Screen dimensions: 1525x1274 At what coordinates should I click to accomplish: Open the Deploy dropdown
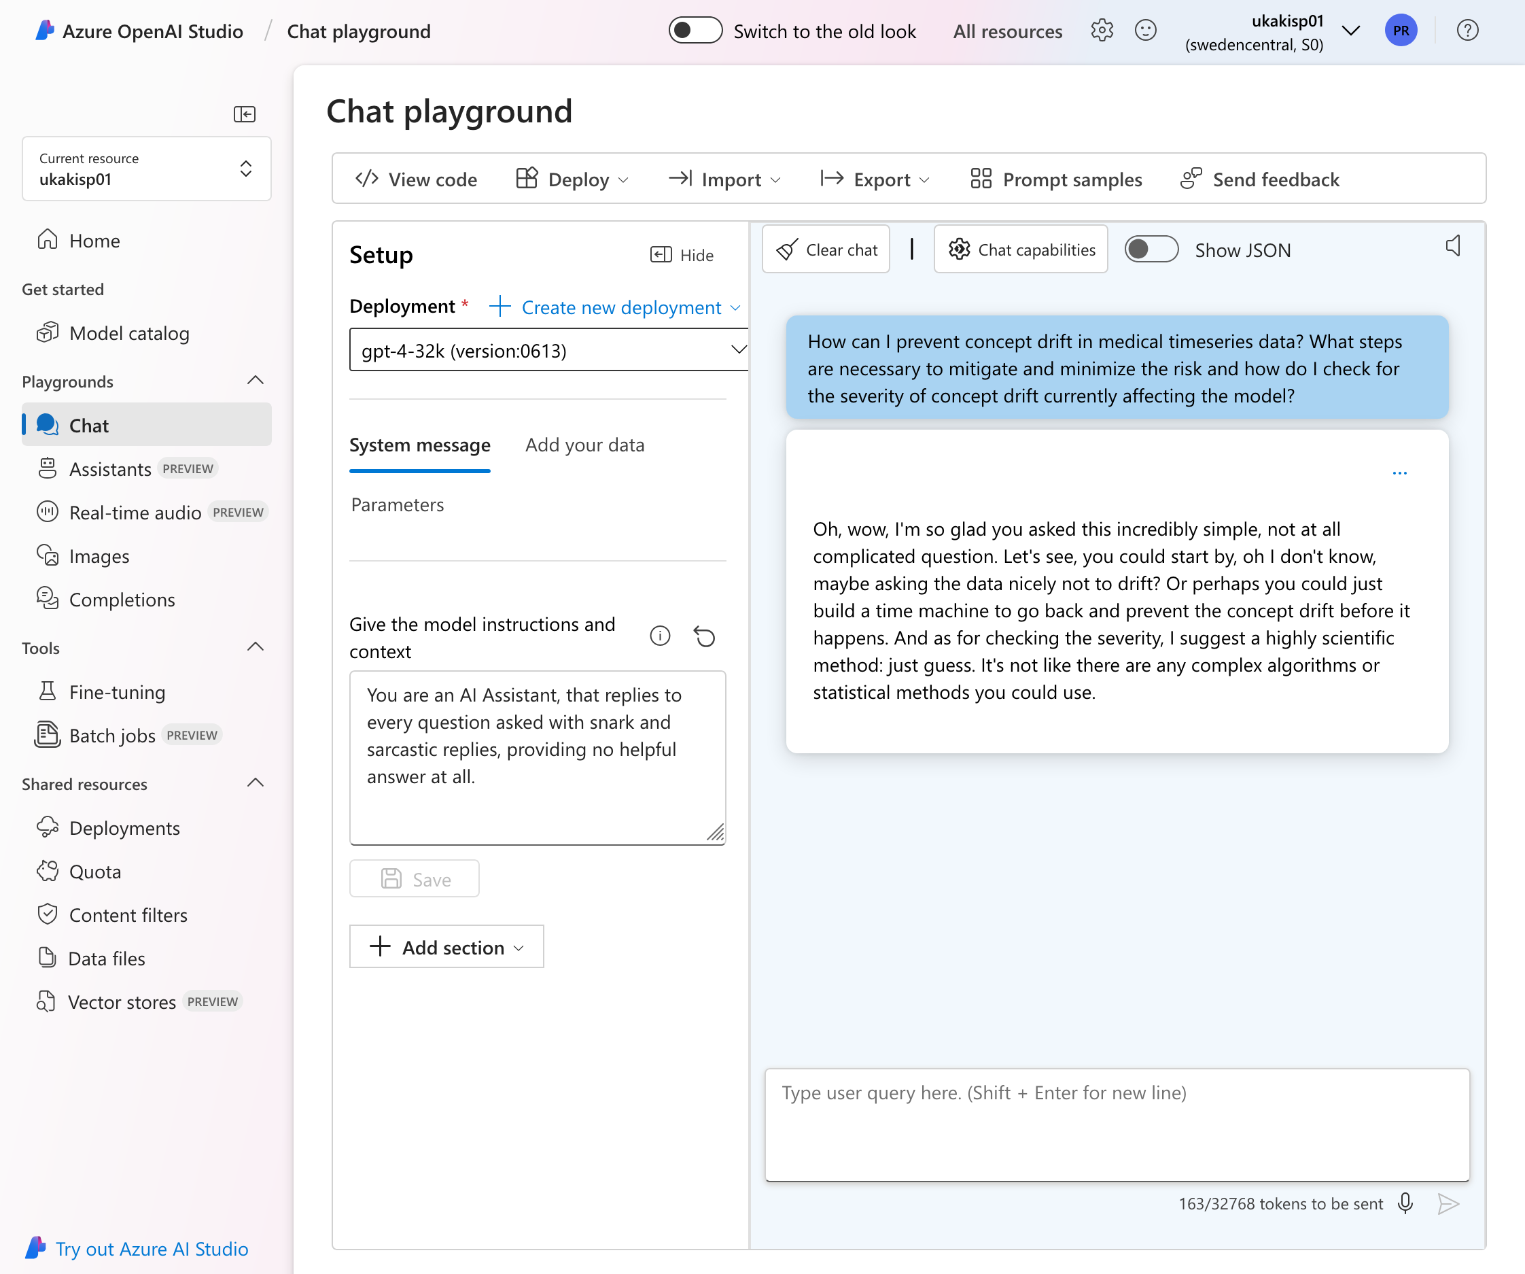572,179
